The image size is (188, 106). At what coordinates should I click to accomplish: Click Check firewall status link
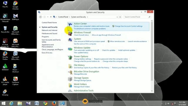click(x=81, y=35)
